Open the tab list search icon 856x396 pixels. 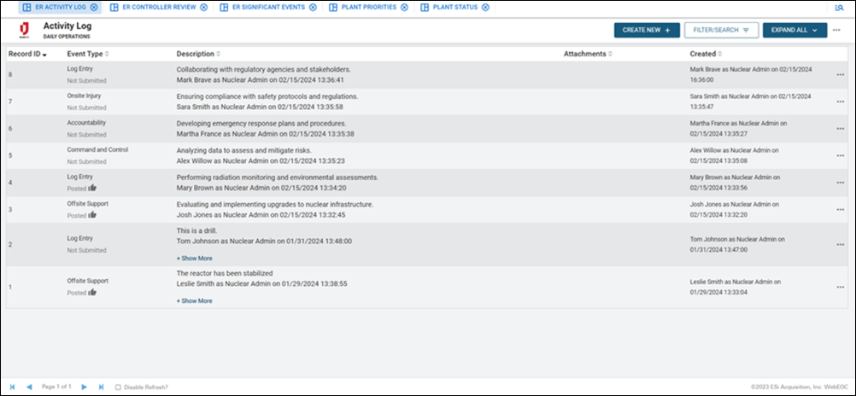(x=839, y=7)
